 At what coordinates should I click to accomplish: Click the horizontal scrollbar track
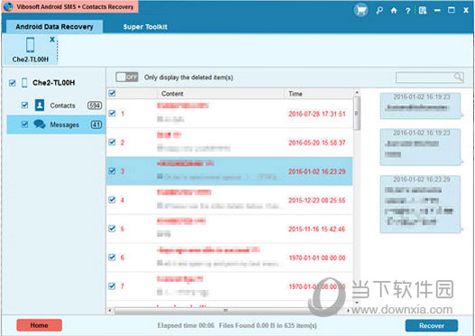230,311
